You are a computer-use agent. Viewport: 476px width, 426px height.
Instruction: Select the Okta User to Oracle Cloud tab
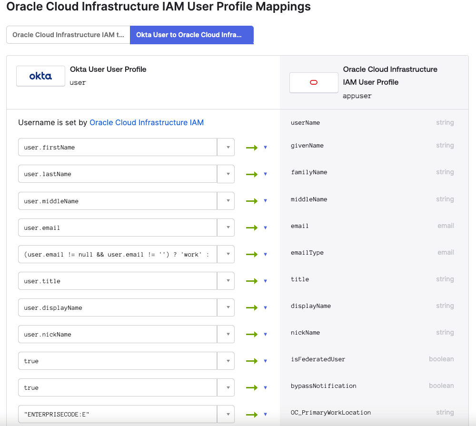click(191, 35)
